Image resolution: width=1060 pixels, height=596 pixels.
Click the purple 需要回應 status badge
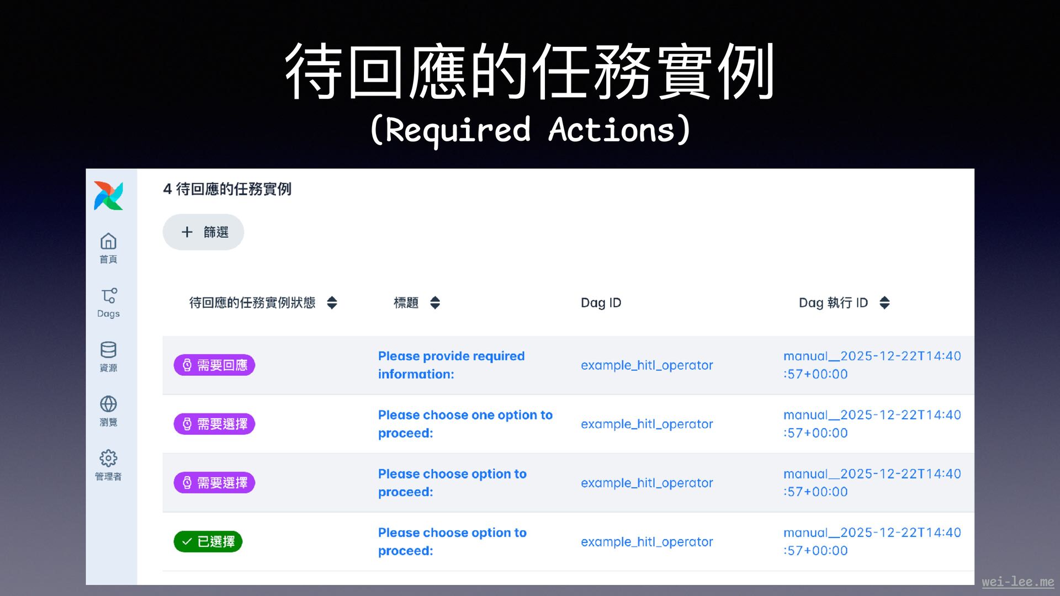tap(214, 365)
